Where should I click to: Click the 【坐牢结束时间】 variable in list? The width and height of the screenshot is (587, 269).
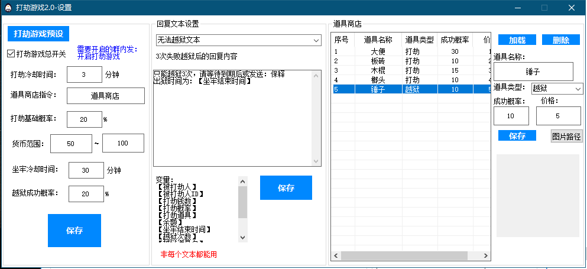[184, 229]
